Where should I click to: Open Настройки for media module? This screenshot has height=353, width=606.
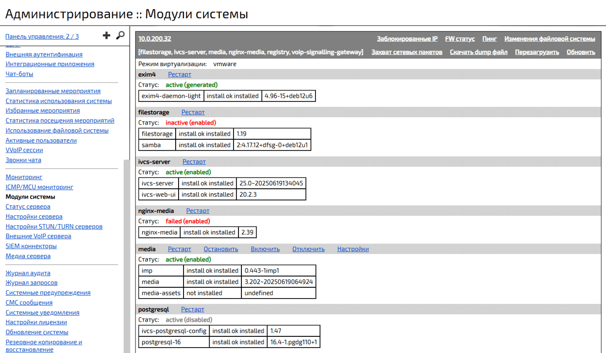pyautogui.click(x=353, y=249)
